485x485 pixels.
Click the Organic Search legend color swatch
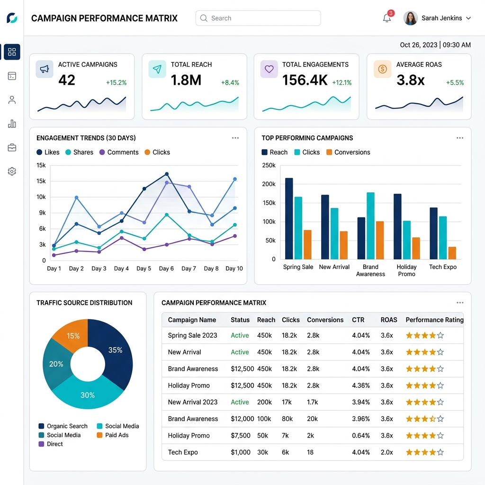click(42, 426)
